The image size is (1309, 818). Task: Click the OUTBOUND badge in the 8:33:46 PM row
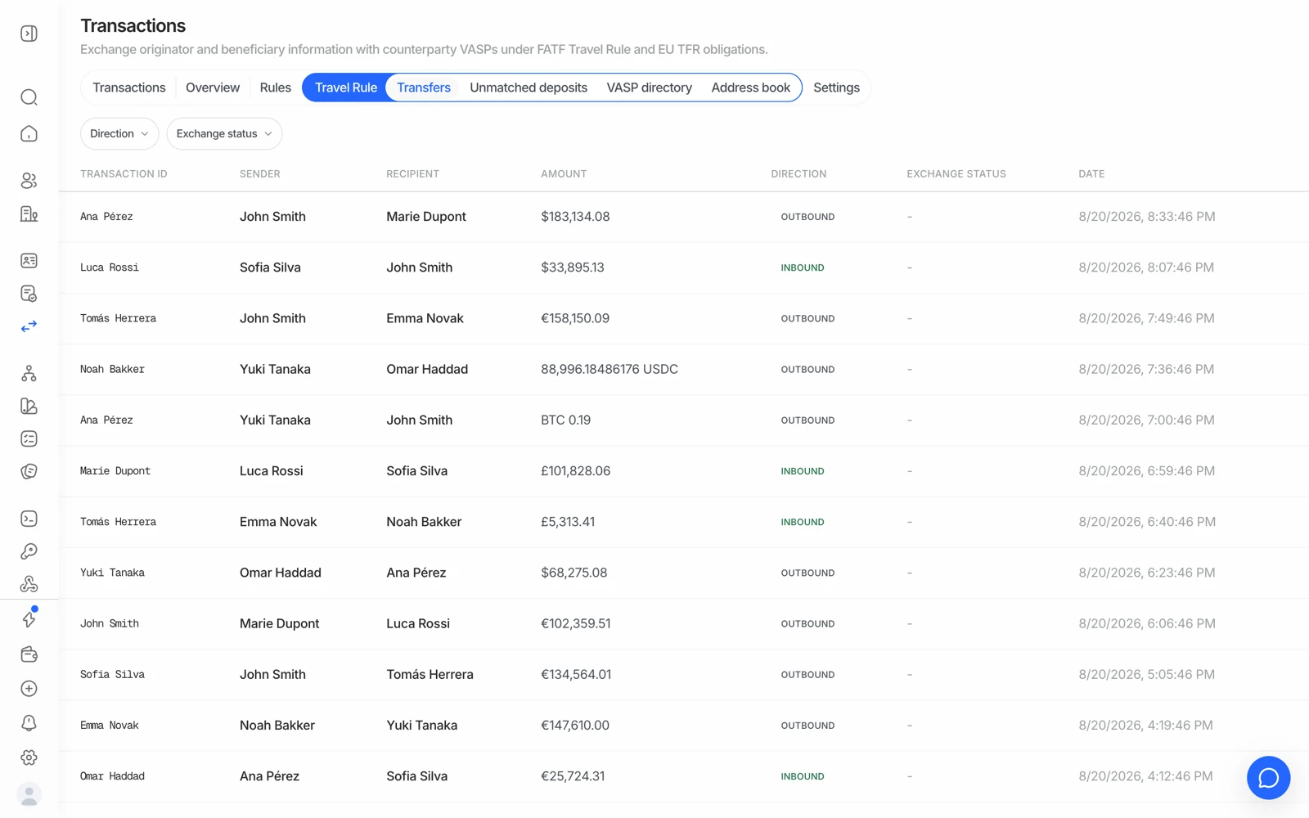click(x=807, y=217)
